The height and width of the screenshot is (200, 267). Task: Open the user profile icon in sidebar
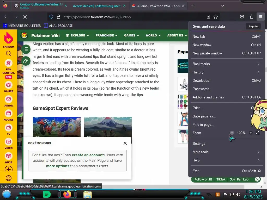(x=9, y=178)
